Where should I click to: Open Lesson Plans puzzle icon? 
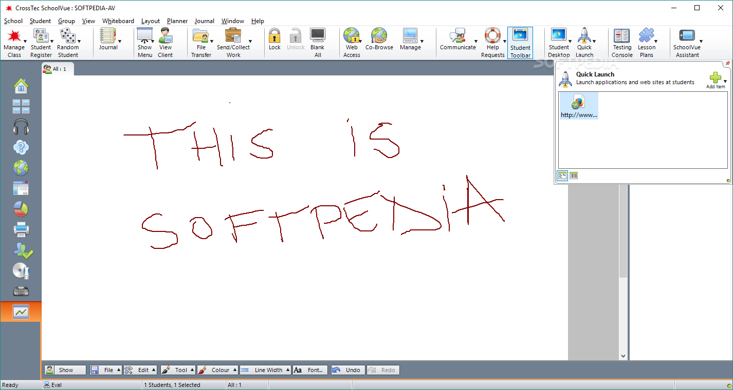pyautogui.click(x=647, y=35)
